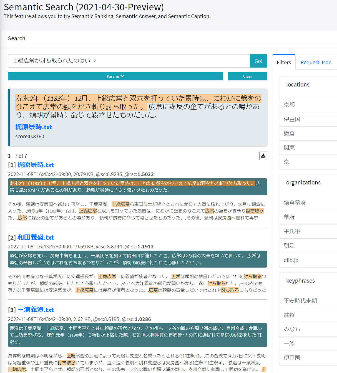Switch to the Request Json tab
Viewport: 337px width, 373px height.
tap(316, 63)
